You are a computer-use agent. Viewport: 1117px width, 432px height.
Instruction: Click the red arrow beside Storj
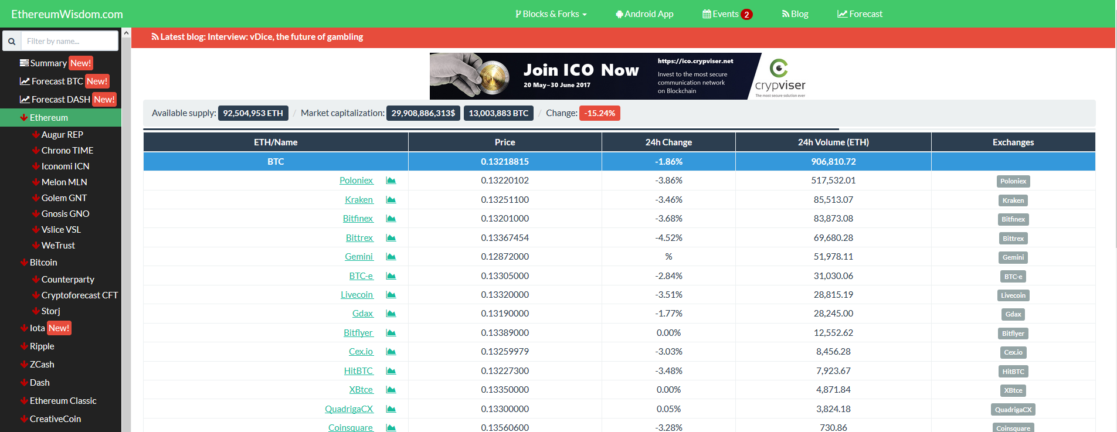(x=36, y=311)
